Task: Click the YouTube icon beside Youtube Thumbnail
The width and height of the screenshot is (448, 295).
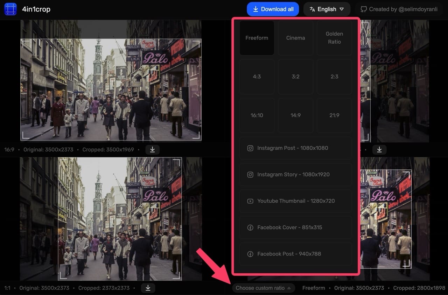Action: tap(250, 201)
